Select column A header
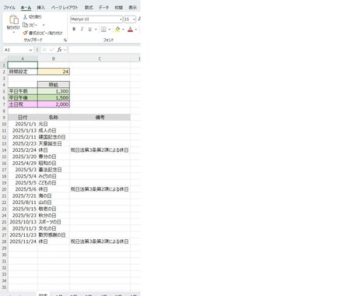Viewport: 358px width, 296px height. click(x=23, y=59)
